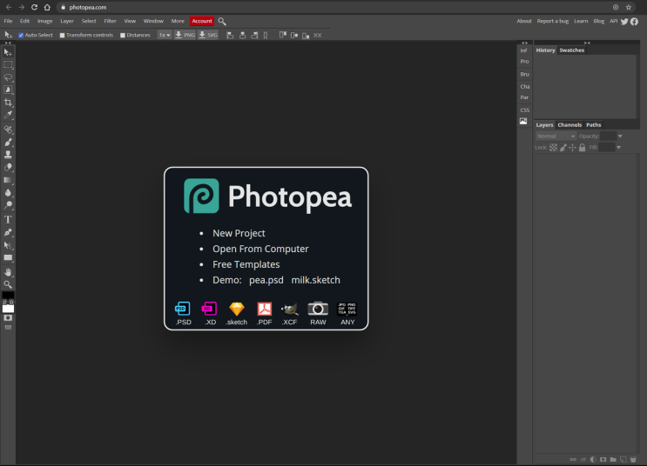Select the Move tool in the toolbox
The width and height of the screenshot is (647, 466).
click(8, 52)
